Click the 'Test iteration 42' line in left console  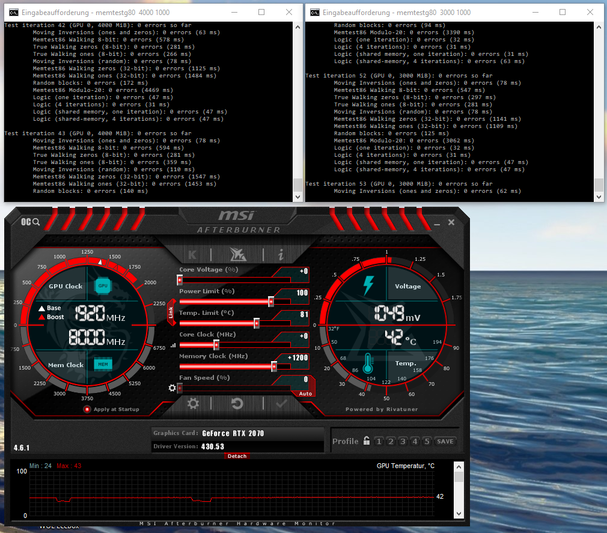98,25
